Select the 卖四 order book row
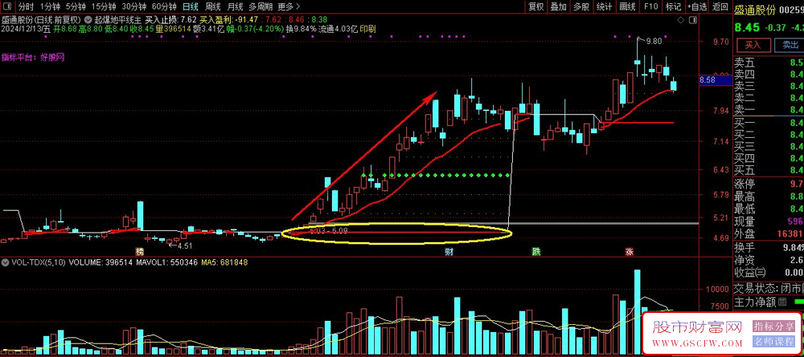 pyautogui.click(x=769, y=74)
